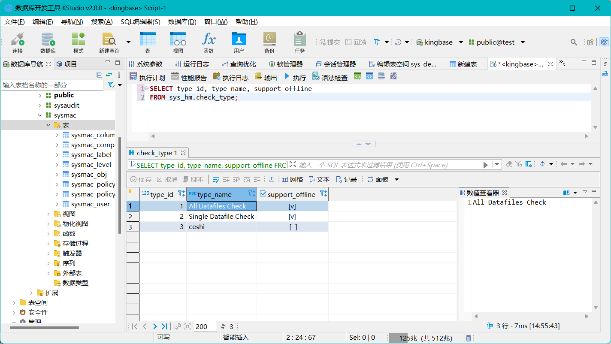The image size is (611, 344).
Task: Switch to the 项目 tab
Action: (67, 64)
